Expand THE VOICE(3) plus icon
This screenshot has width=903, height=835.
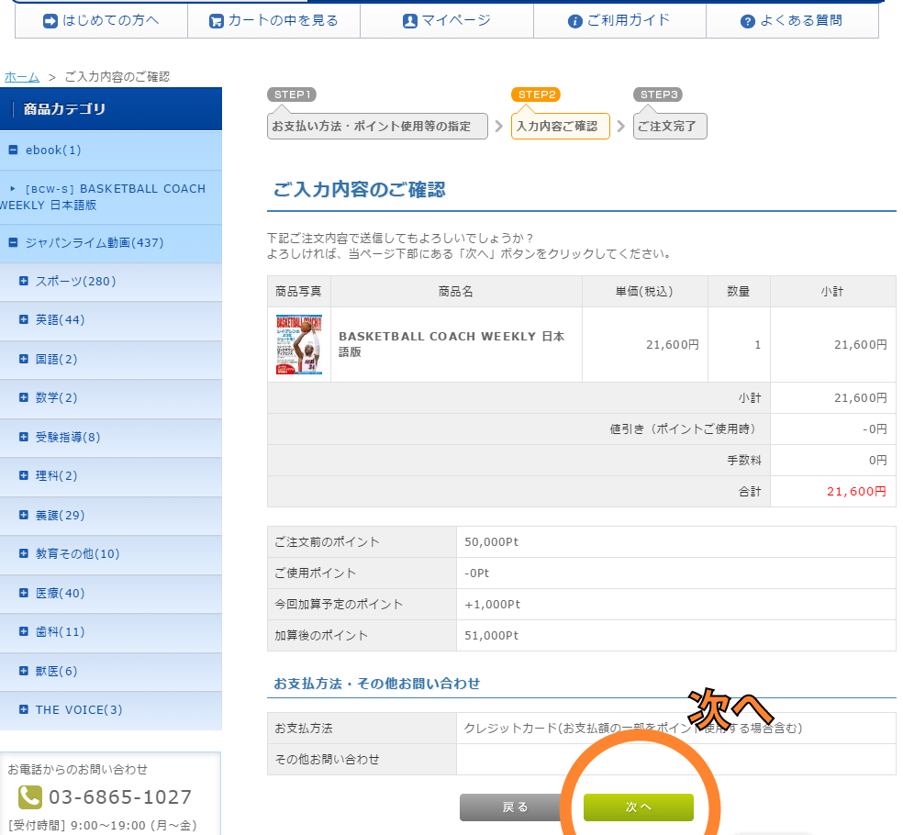tap(24, 709)
